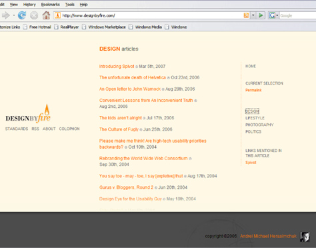Click the Design by Fire logo
The width and height of the screenshot is (316, 248).
(x=28, y=114)
